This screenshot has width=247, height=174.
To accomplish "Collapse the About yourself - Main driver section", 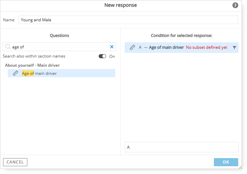I will tap(32, 65).
